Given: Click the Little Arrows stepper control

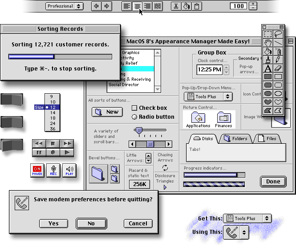Looking at the screenshot, I should tap(148, 158).
